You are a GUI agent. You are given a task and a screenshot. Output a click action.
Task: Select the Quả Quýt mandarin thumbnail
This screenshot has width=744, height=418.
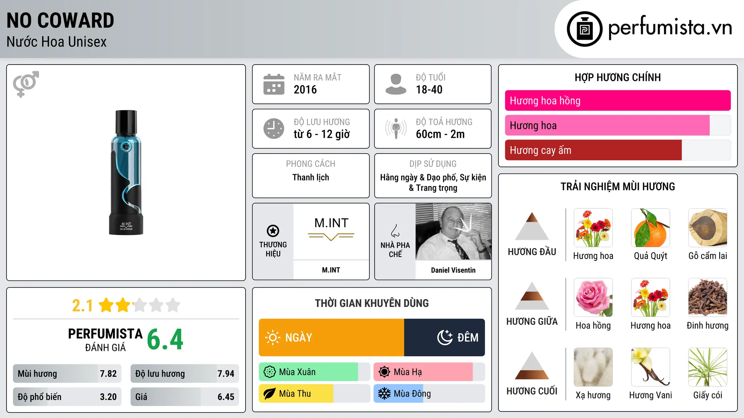pyautogui.click(x=651, y=228)
